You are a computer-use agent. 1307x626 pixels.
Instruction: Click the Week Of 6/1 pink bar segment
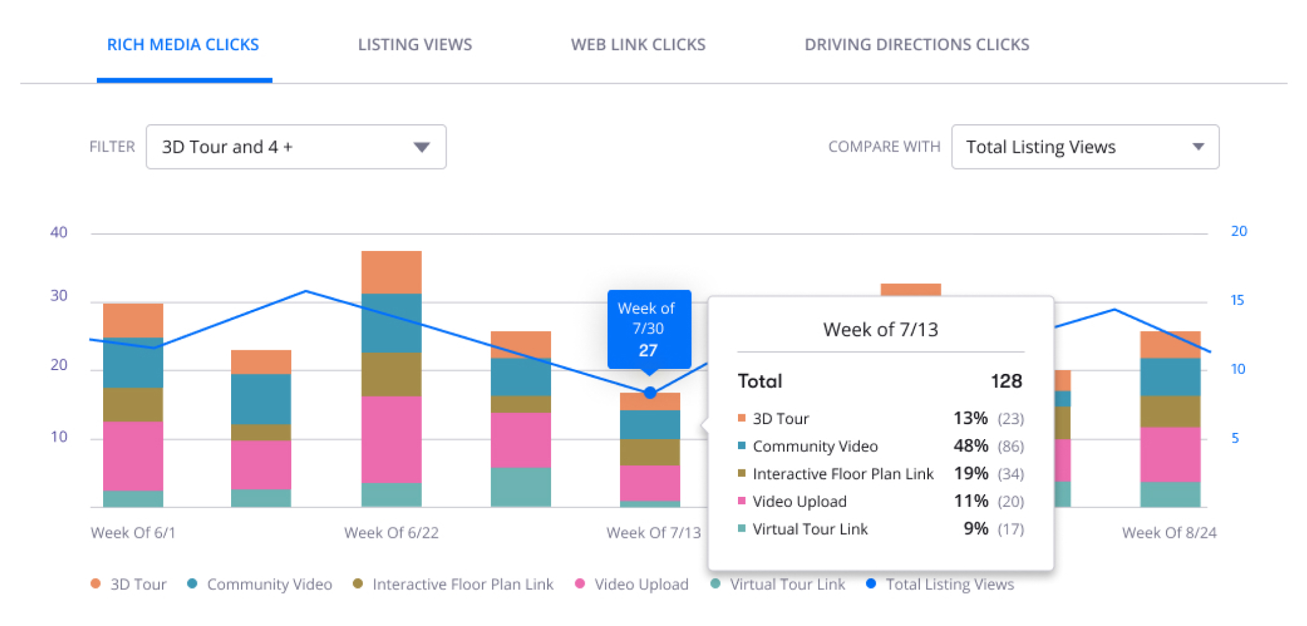[133, 455]
